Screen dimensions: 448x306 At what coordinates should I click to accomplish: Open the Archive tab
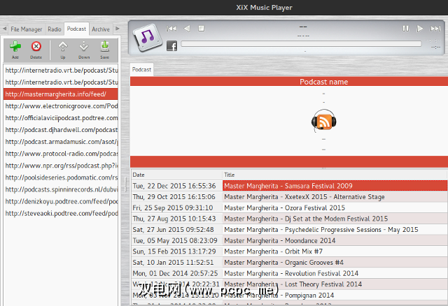(101, 29)
